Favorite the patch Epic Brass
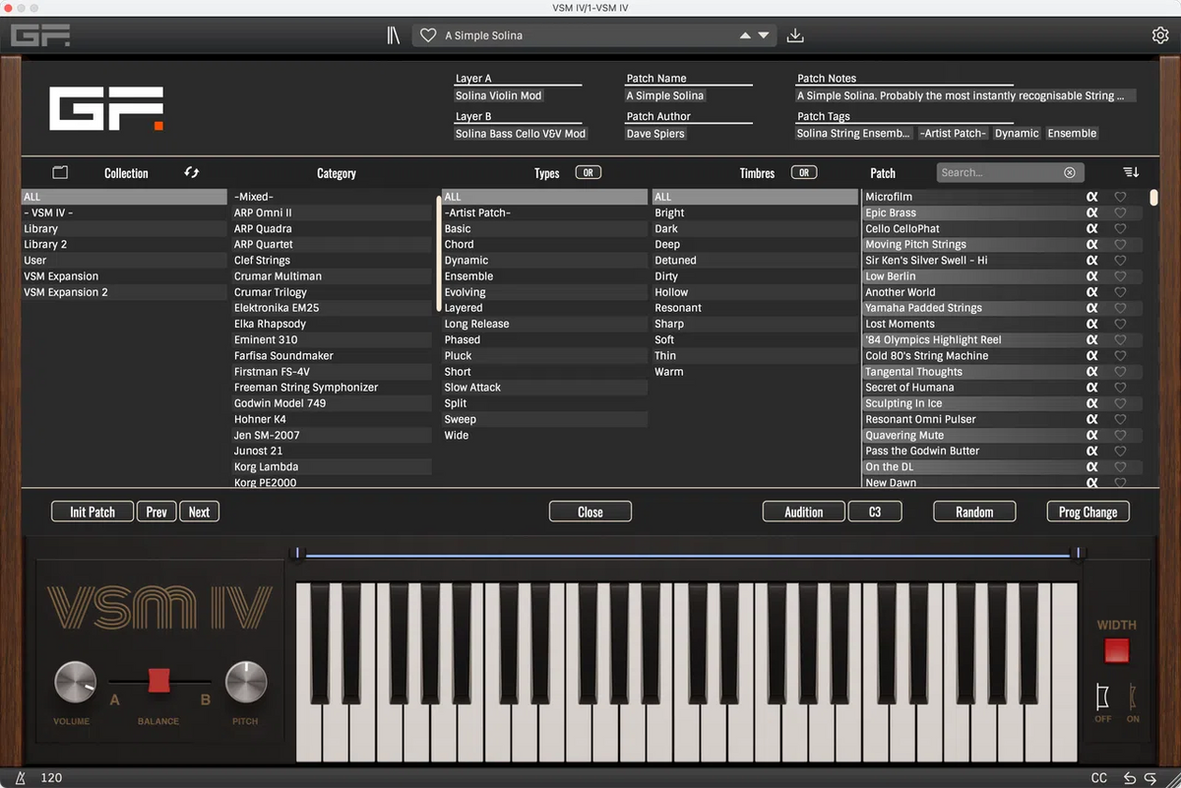Image resolution: width=1181 pixels, height=788 pixels. [x=1120, y=212]
